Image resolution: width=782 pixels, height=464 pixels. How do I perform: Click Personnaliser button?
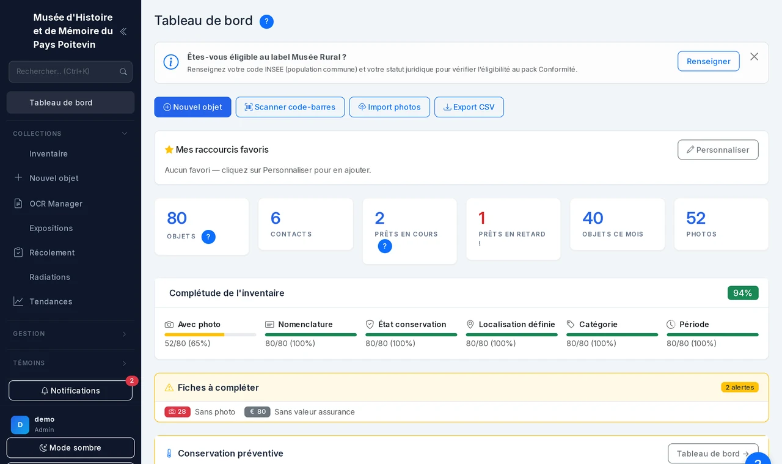(x=718, y=150)
